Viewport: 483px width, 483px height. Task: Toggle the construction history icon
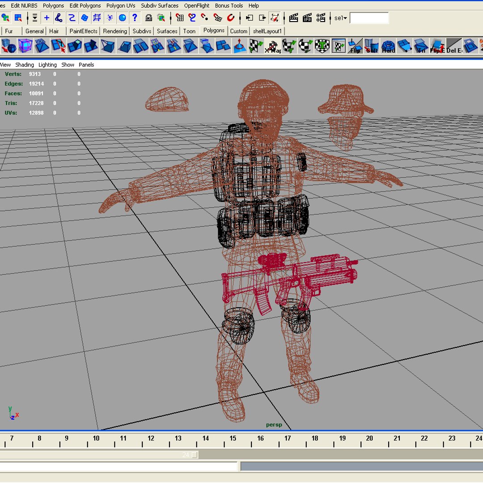pyautogui.click(x=275, y=18)
